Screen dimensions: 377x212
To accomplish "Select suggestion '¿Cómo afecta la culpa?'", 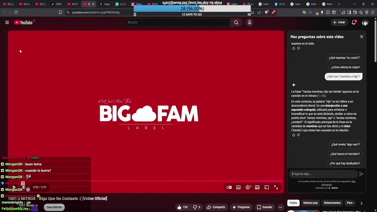I will [345, 67].
